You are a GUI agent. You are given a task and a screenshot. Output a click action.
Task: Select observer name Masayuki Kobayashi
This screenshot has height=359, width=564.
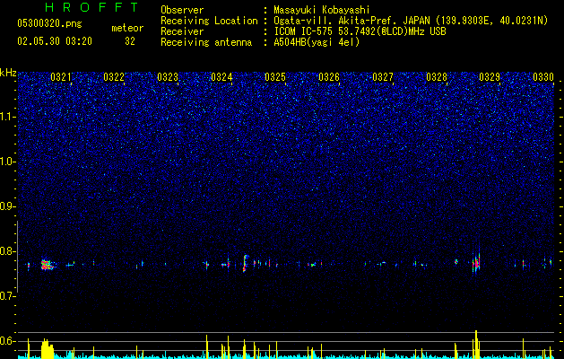pos(322,10)
